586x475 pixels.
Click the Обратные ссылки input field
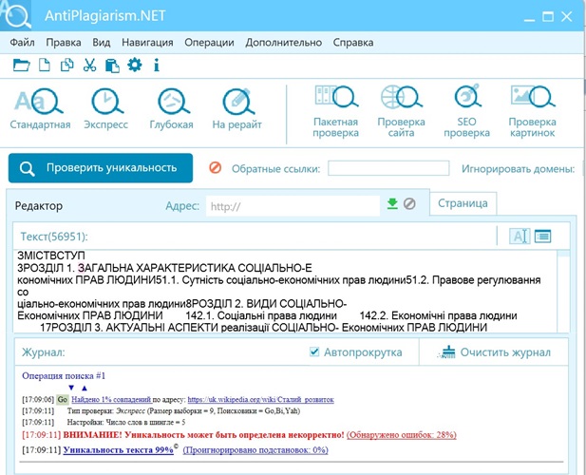388,168
